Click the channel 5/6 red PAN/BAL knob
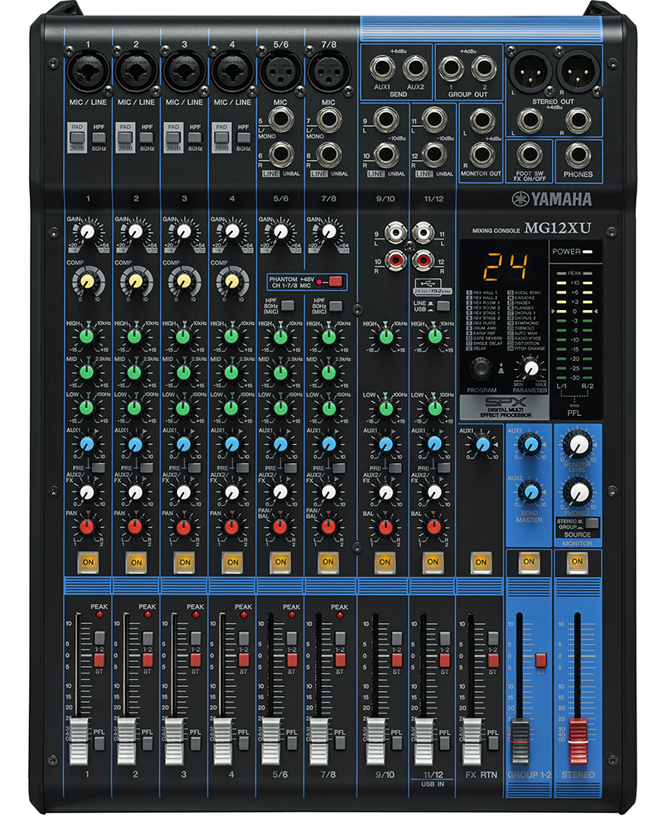The height and width of the screenshot is (817, 649). 280,526
